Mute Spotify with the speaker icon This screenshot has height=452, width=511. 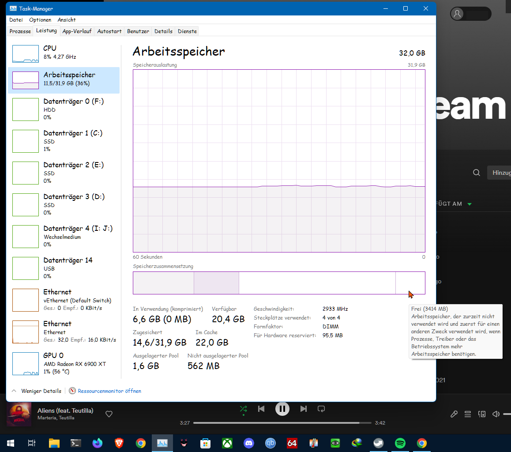pos(496,414)
